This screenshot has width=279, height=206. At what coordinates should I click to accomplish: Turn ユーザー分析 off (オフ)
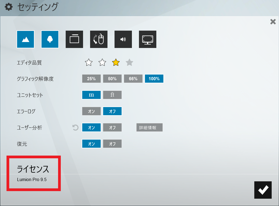112,128
